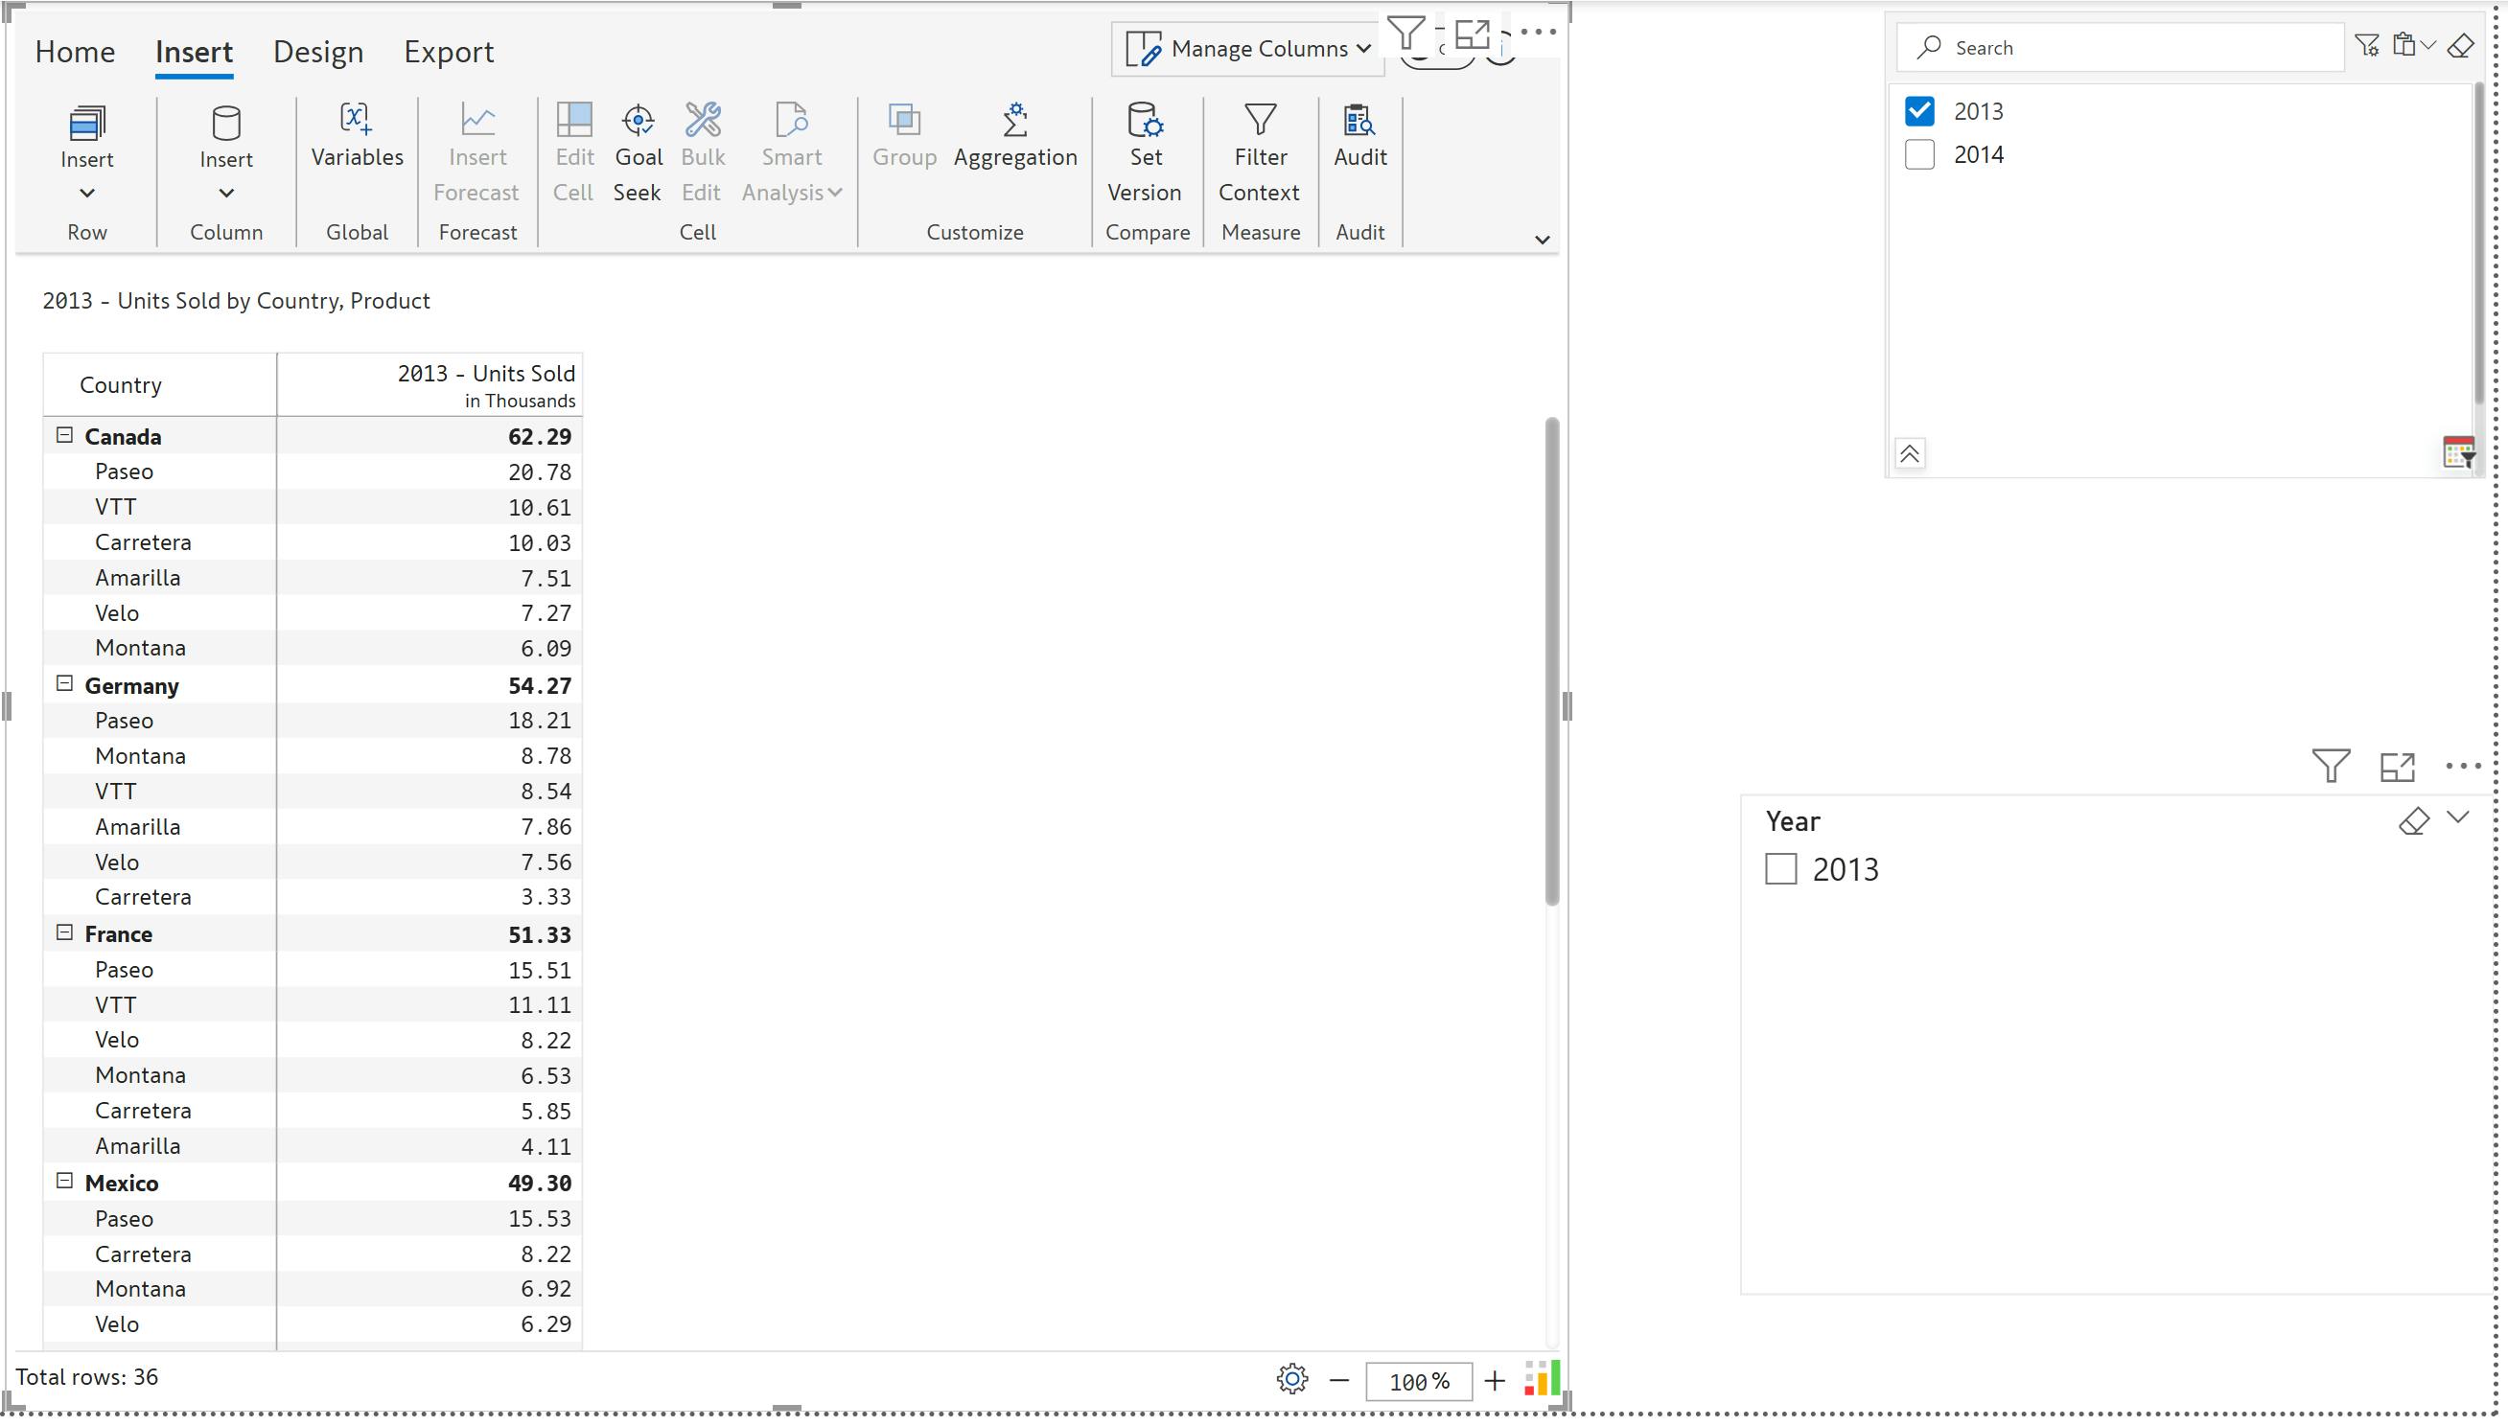The image size is (2508, 1426).
Task: Click the Aggregation icon
Action: click(1015, 122)
